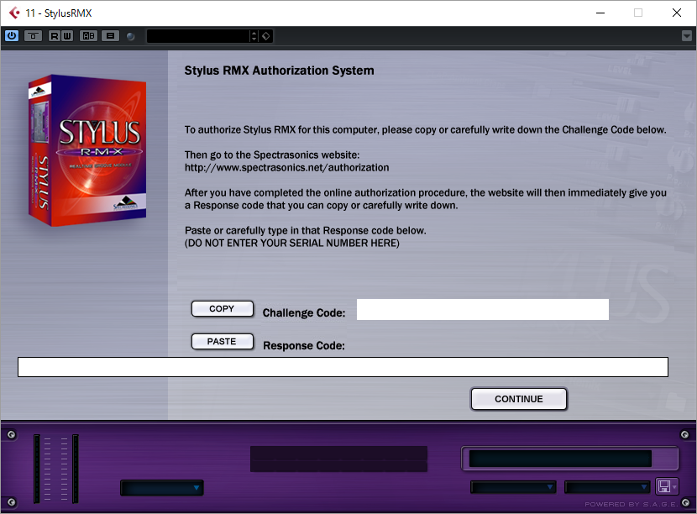Click the Stylus RMX box artwork
The image size is (697, 514).
coord(87,149)
